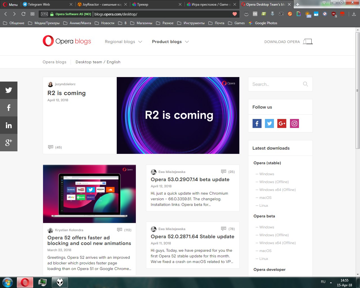
Task: Go forward to the next page
Action: 14,14
